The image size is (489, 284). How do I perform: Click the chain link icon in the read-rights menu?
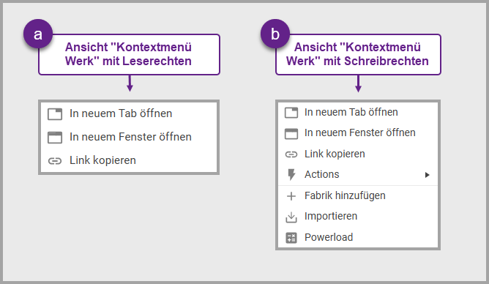pyautogui.click(x=55, y=161)
